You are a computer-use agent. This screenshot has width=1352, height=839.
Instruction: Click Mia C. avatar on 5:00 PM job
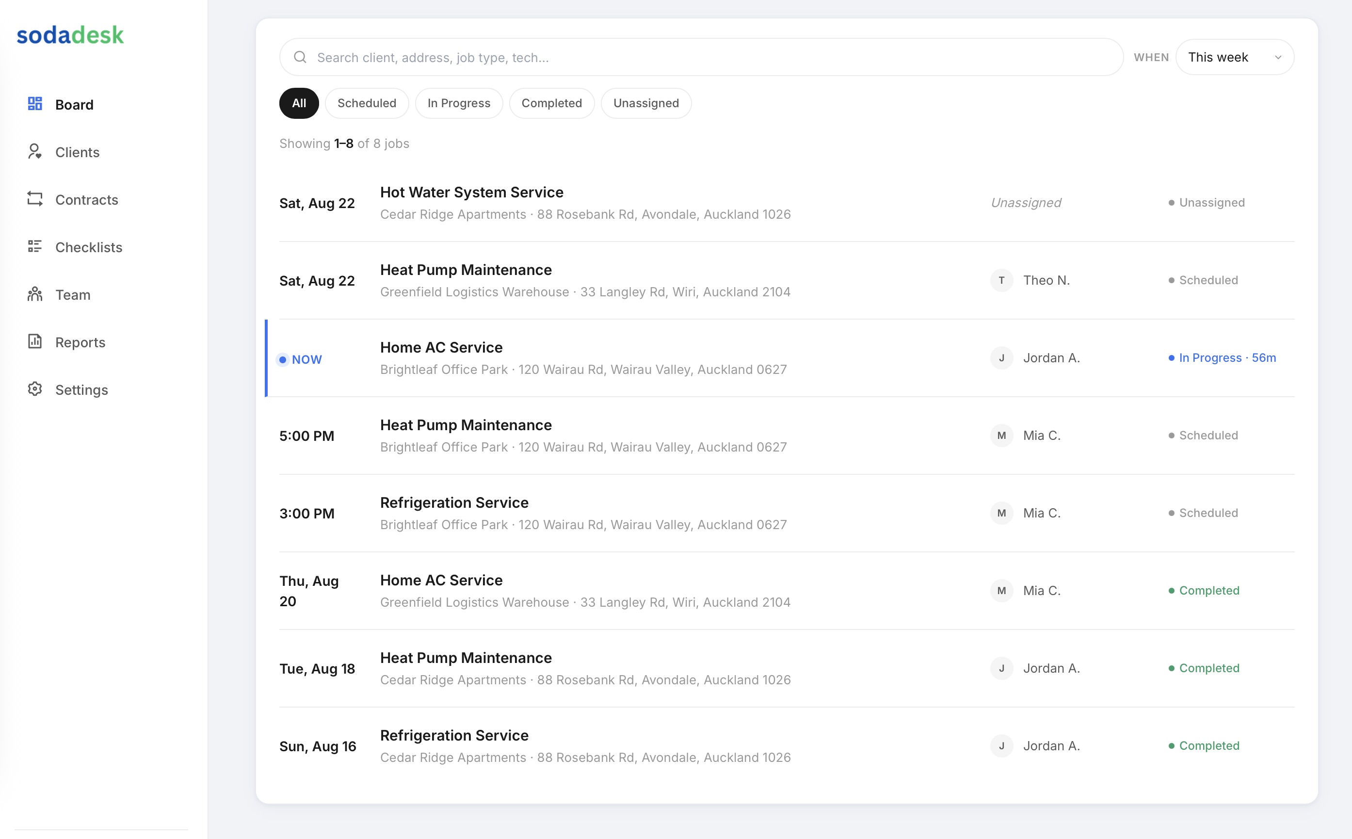pos(1001,436)
